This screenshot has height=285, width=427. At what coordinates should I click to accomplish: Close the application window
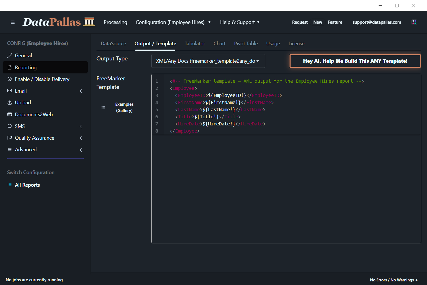pyautogui.click(x=413, y=5)
